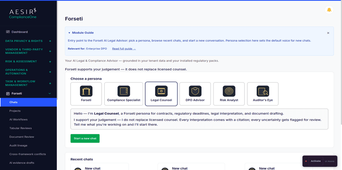This screenshot has height=170, width=342.
Task: Collapse the Forseti sidebar chevron
Action: click(49, 93)
